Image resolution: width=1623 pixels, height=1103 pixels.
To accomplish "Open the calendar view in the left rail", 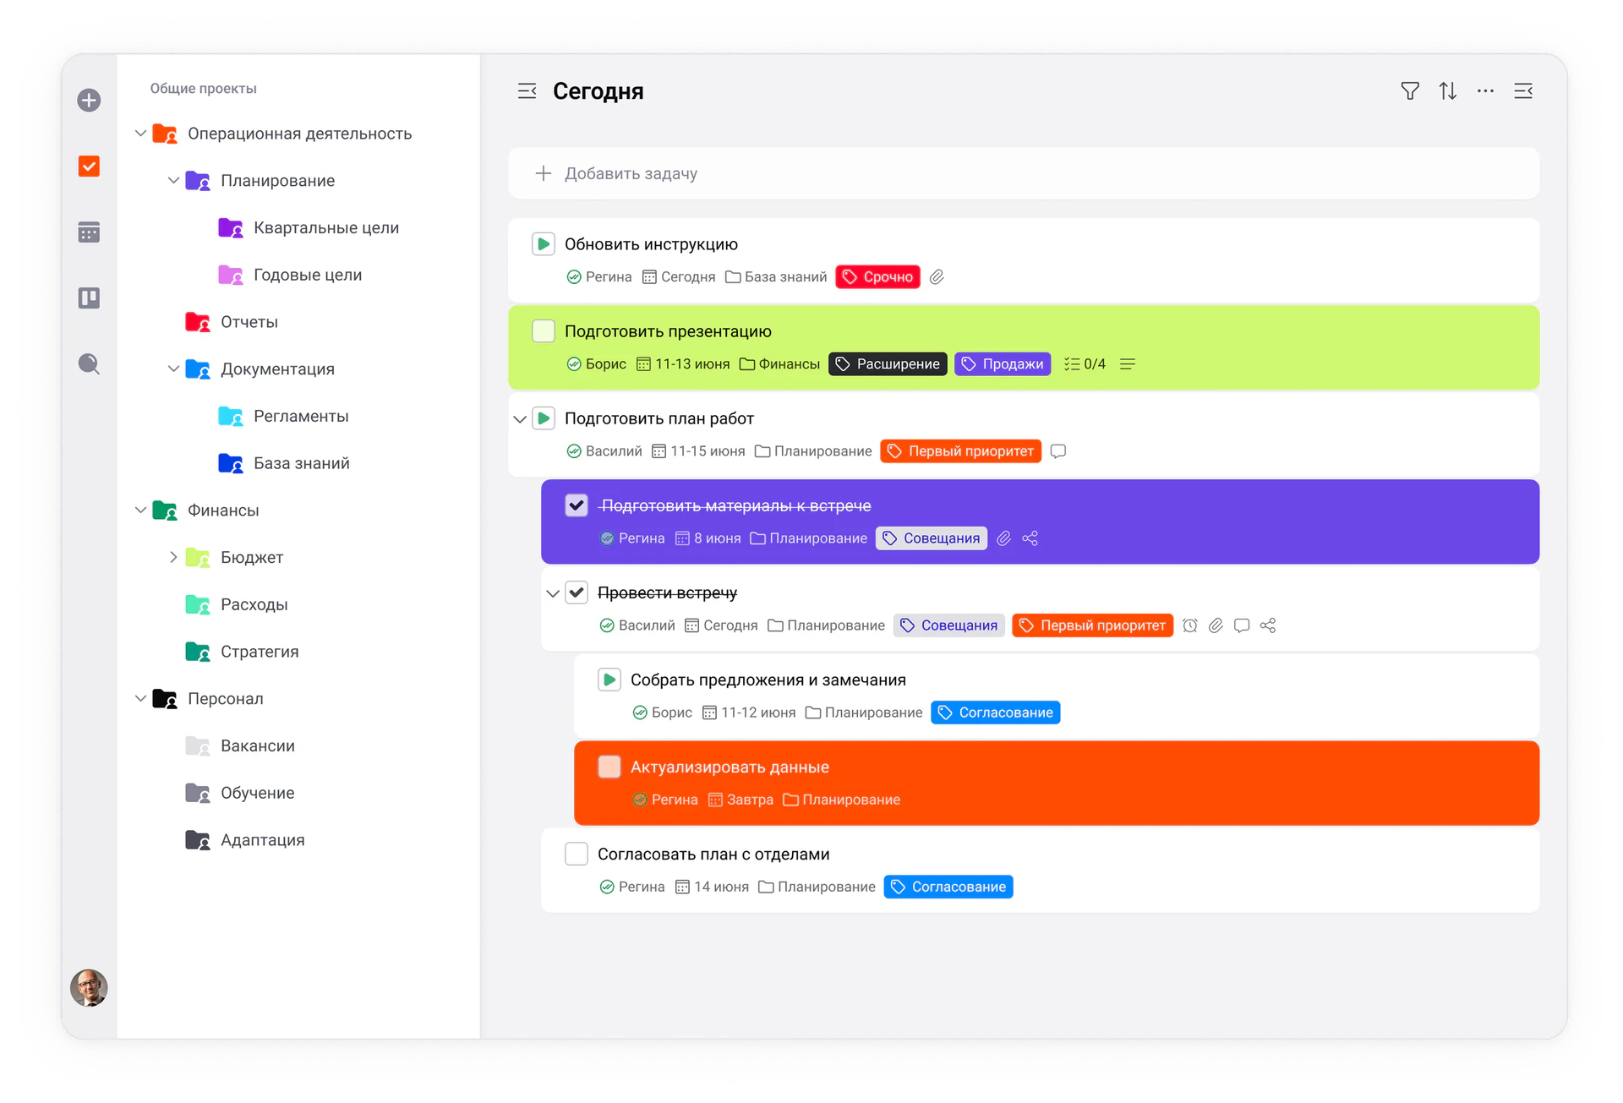I will 89,232.
